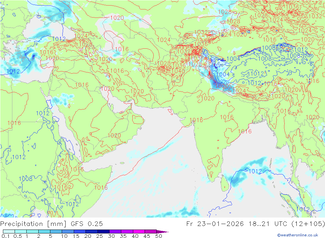Pick the legend swatch between 0.5 and 1
Screen dimensions: 325x238
tap(21, 232)
